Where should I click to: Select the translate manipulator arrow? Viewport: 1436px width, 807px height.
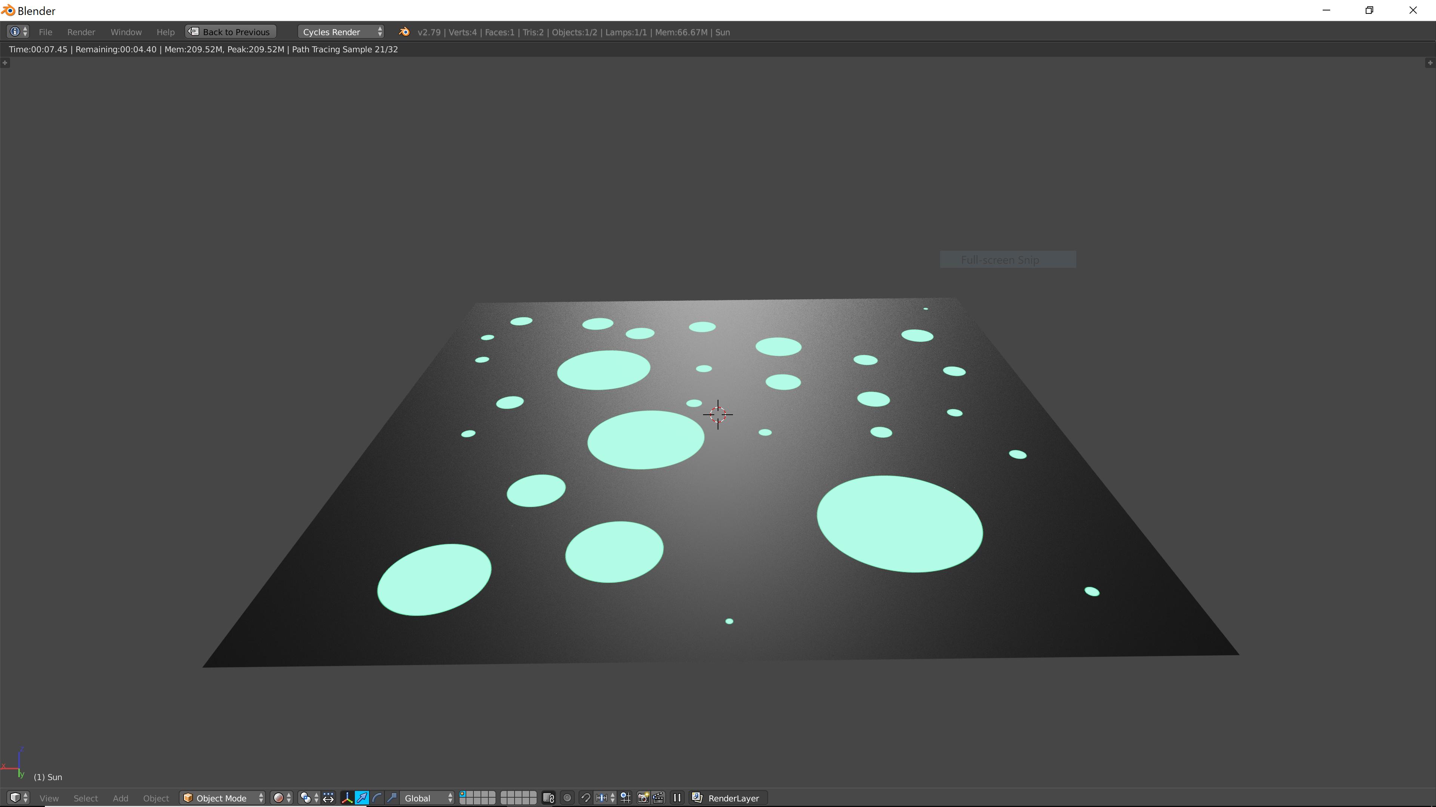pyautogui.click(x=362, y=798)
